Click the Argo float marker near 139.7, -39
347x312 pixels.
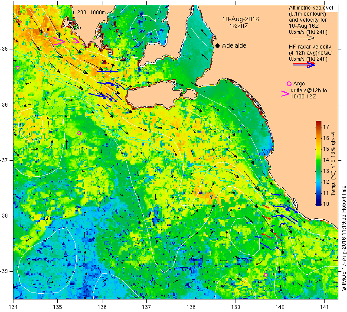(x=265, y=275)
